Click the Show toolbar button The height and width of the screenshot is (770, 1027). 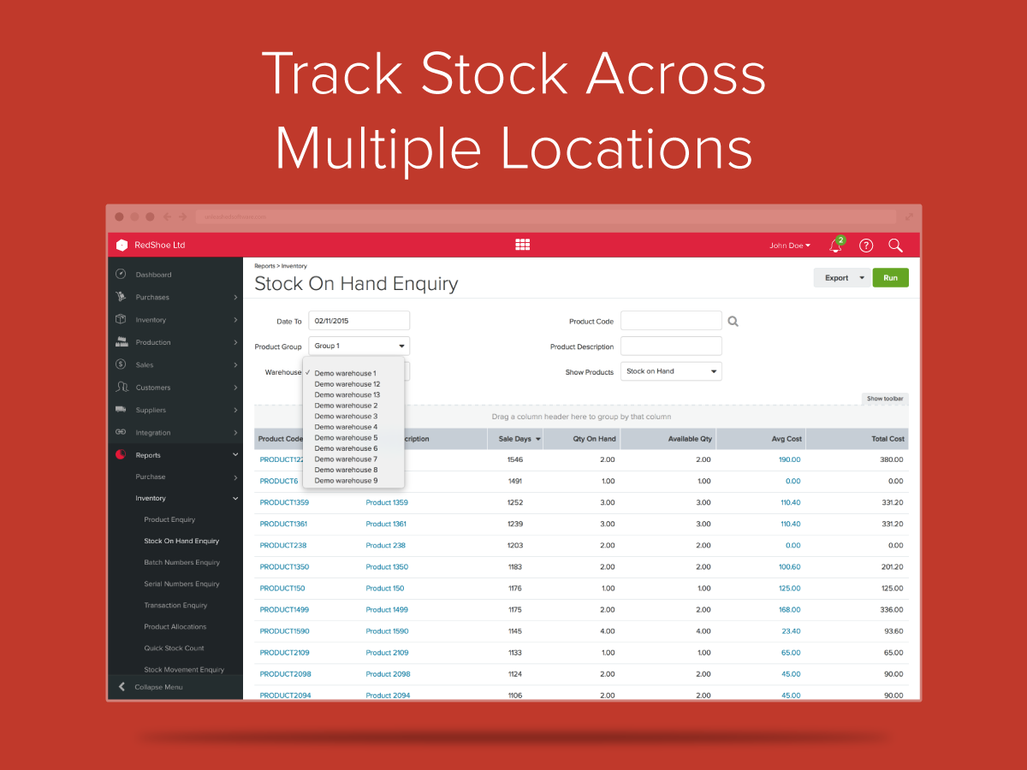point(885,399)
